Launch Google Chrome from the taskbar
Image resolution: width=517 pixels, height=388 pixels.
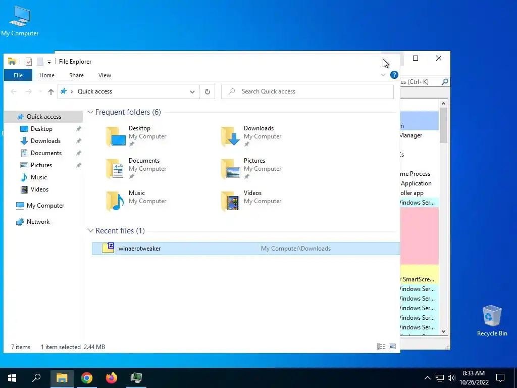pyautogui.click(x=87, y=378)
